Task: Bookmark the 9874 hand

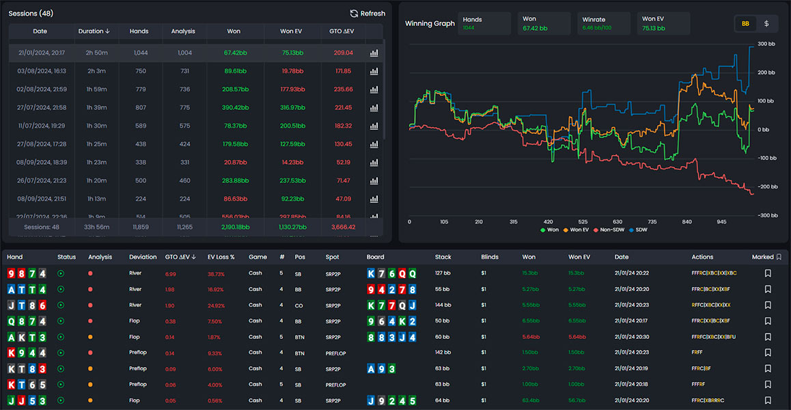Action: (x=768, y=273)
